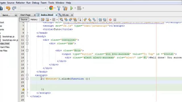This screenshot has width=182, height=102.
Task: Collapse the script tag fold on line 21
Action: coord(27,75)
